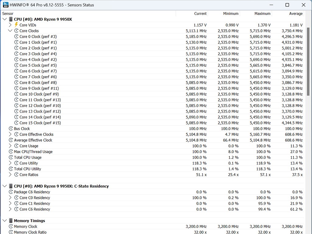Click the icon next to Total CPU Usage
This screenshot has height=234, width=312.
pyautogui.click(x=11, y=158)
